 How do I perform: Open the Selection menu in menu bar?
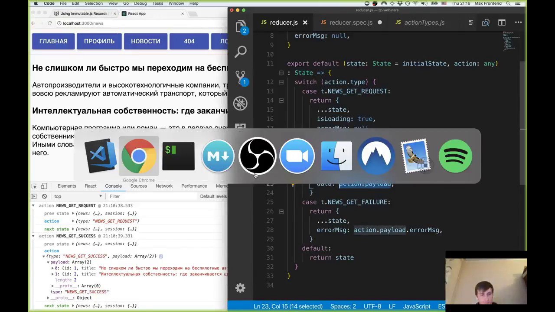(x=94, y=3)
